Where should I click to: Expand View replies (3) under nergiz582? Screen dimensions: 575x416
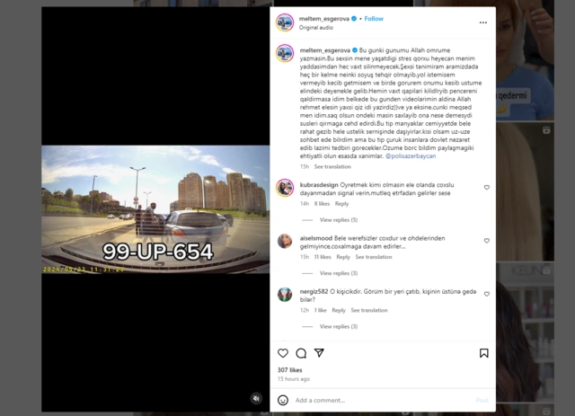[339, 326]
